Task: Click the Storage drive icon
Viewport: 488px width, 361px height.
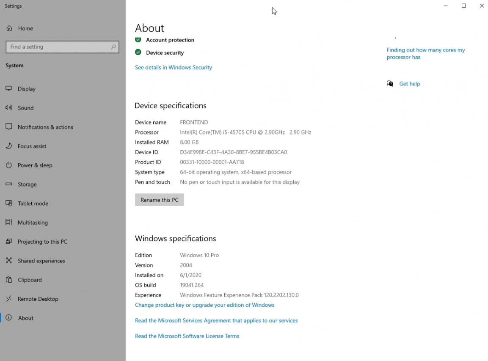Action: tap(9, 184)
